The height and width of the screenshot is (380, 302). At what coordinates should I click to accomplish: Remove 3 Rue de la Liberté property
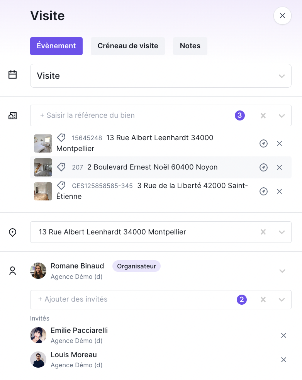click(279, 192)
